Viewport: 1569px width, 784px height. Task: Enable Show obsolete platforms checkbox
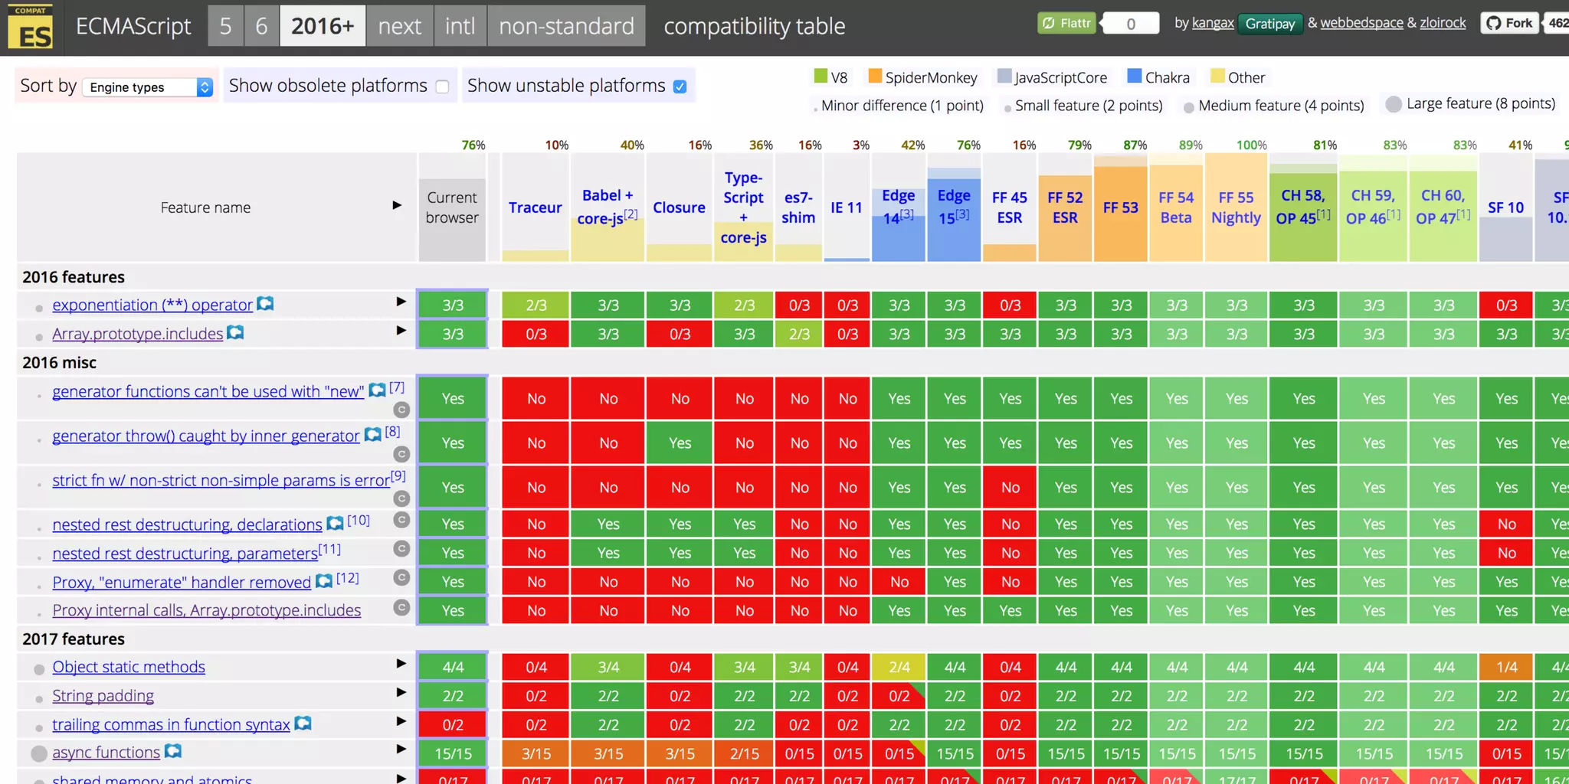point(442,87)
